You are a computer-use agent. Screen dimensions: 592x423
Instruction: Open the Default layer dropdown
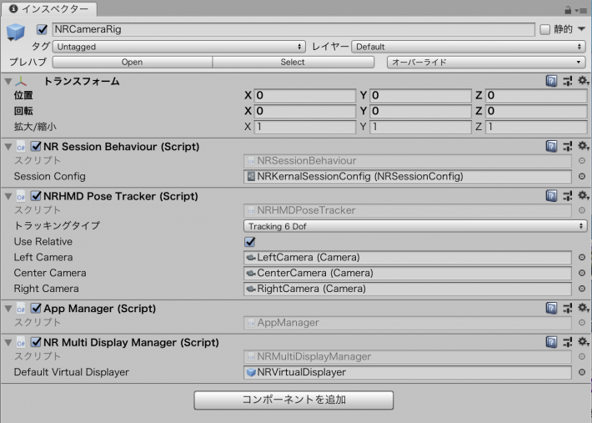pyautogui.click(x=469, y=47)
